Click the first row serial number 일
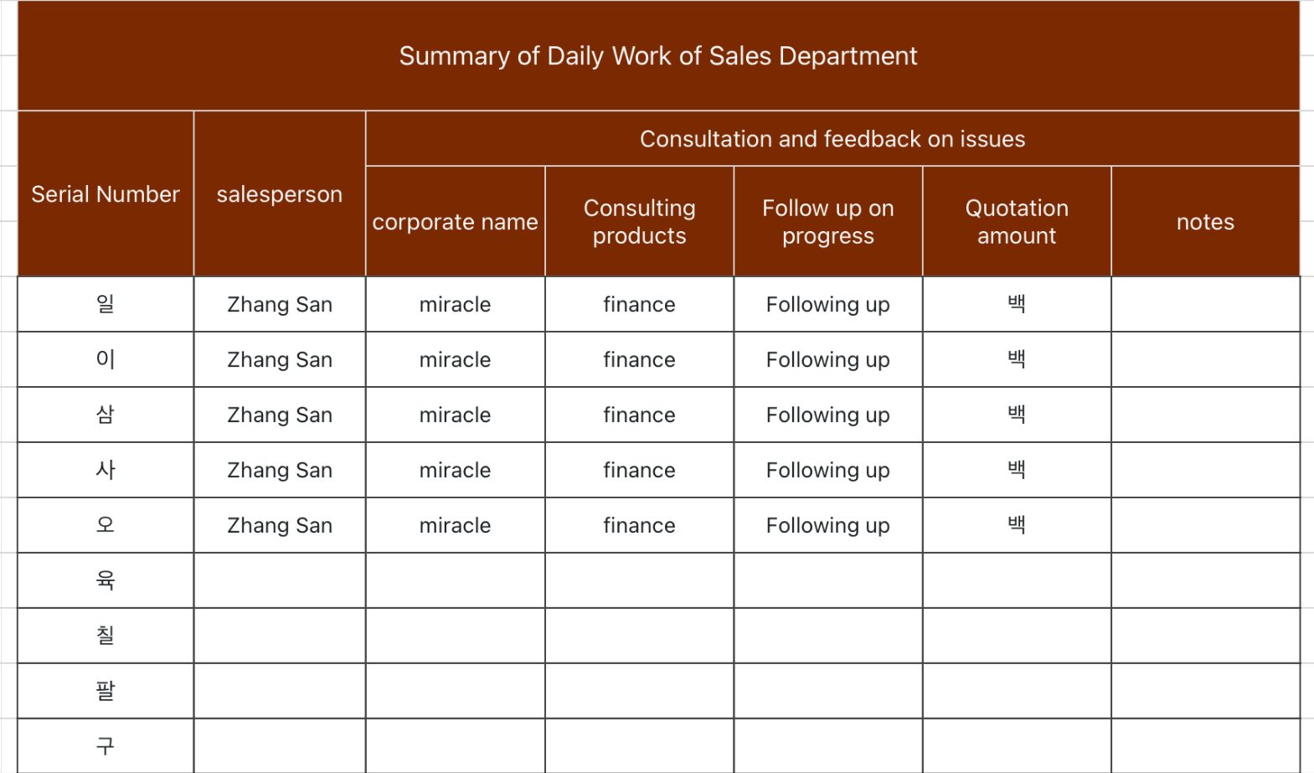This screenshot has width=1314, height=773. point(106,304)
